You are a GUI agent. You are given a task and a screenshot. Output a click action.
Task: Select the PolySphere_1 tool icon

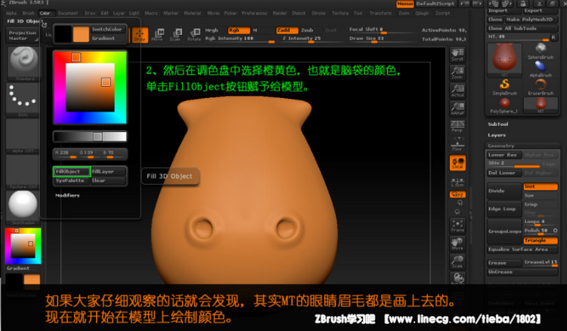point(504,106)
